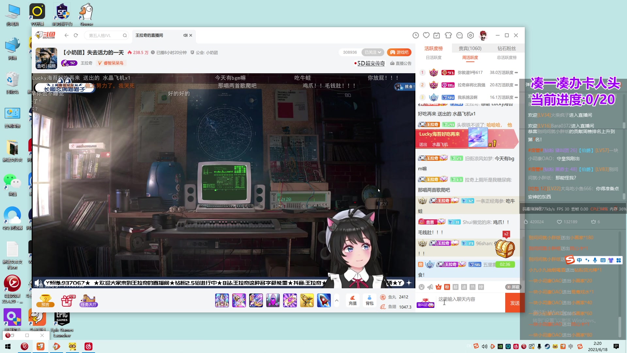627x353 pixels.
Task: Open 直播公告 announcement
Action: (x=401, y=63)
